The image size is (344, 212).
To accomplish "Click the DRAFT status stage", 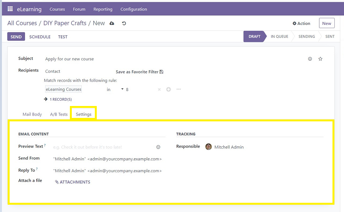I will 255,36.
